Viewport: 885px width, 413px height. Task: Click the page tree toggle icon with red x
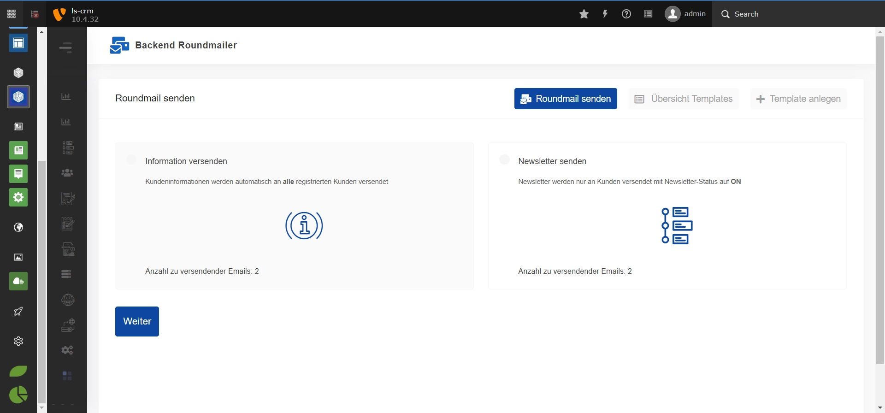[x=35, y=14]
